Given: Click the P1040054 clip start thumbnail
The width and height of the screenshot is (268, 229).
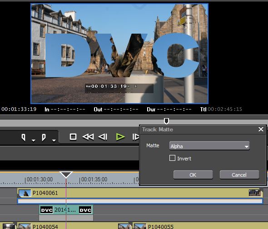Looking at the screenshot, I should click(x=25, y=227).
